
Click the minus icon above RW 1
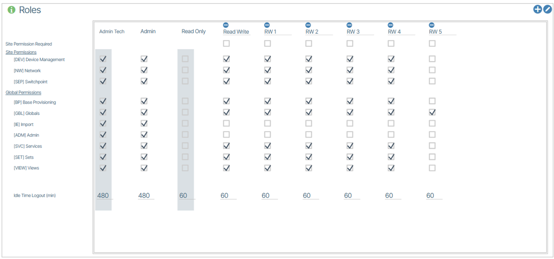(267, 25)
